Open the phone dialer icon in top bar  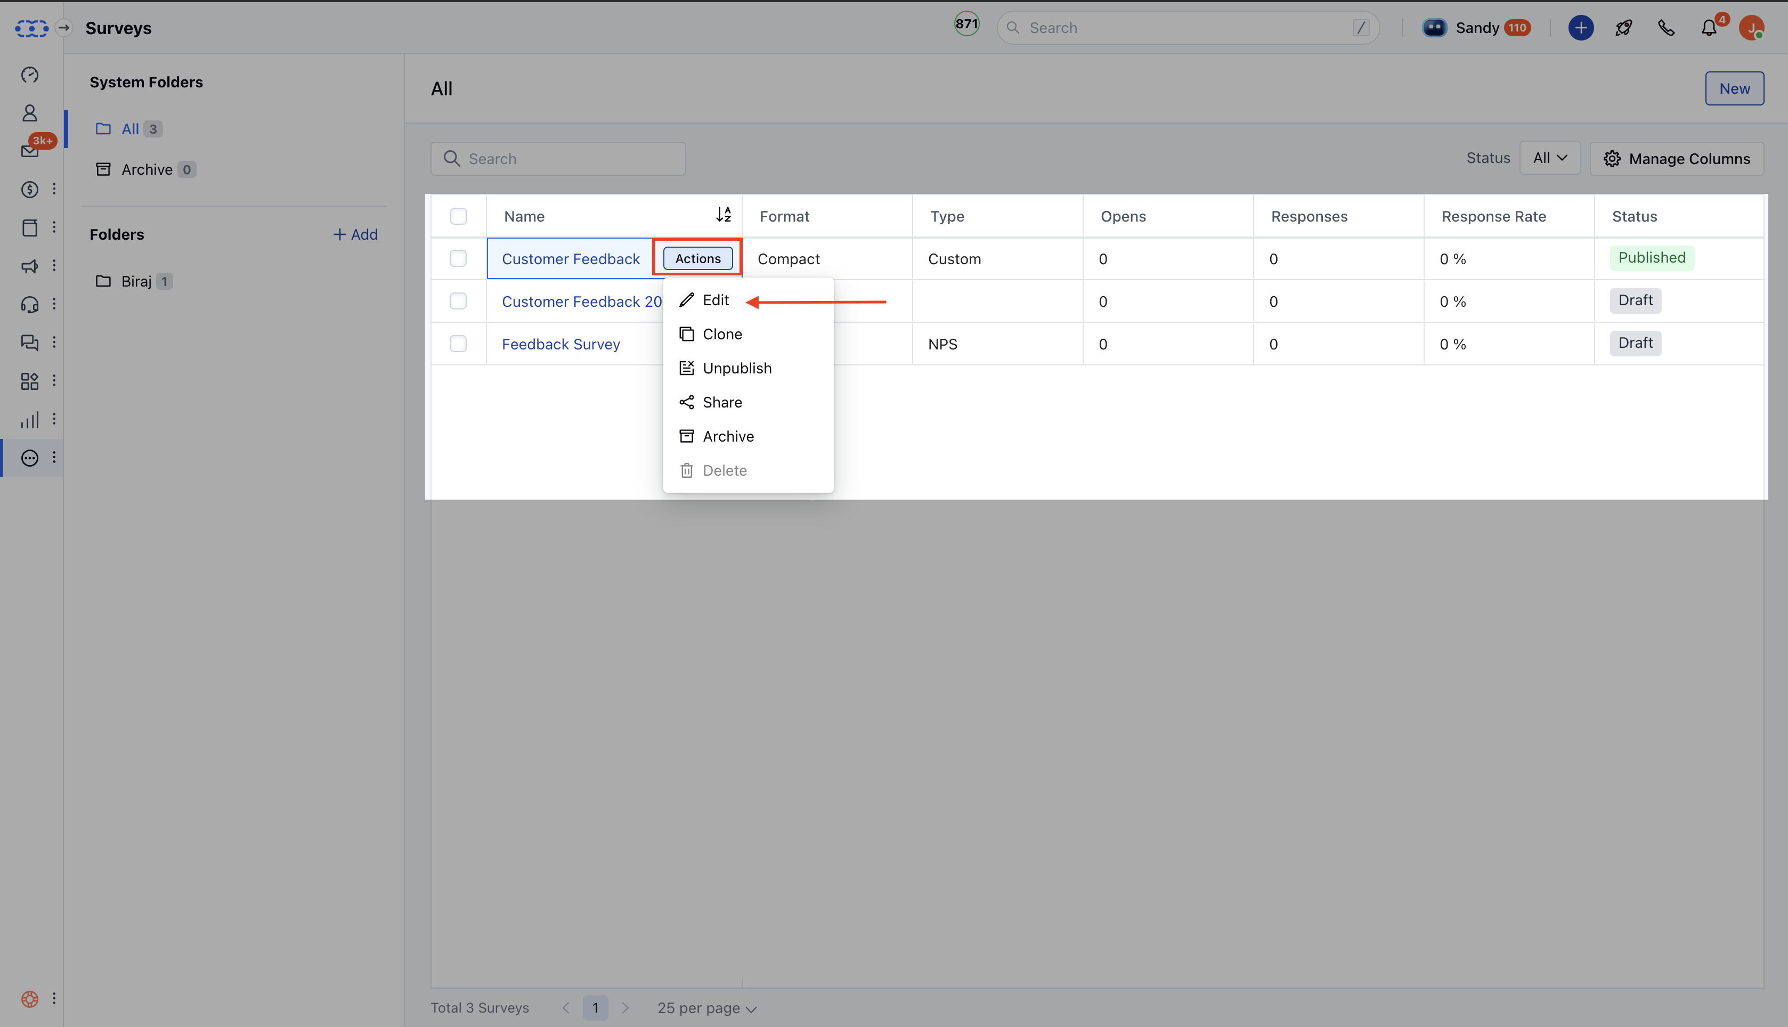[1666, 28]
